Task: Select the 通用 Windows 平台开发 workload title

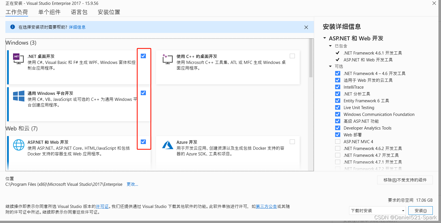Action: tap(50, 93)
